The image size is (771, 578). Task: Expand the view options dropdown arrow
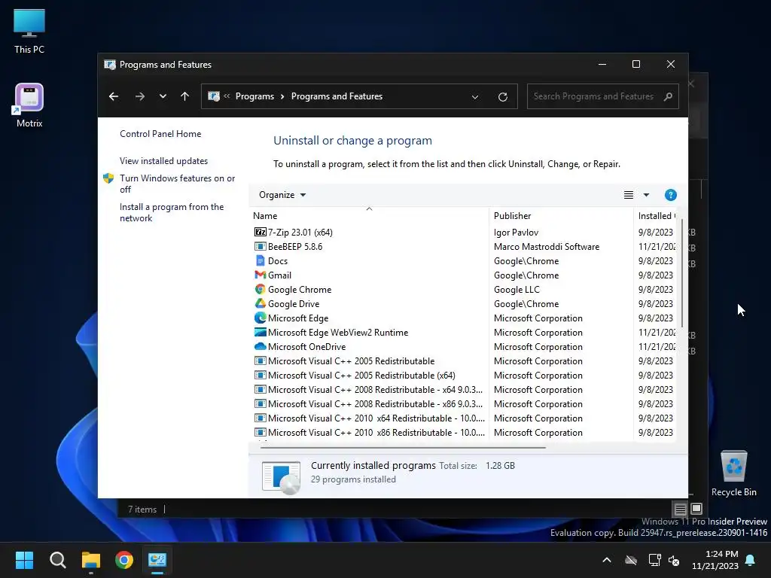646,195
